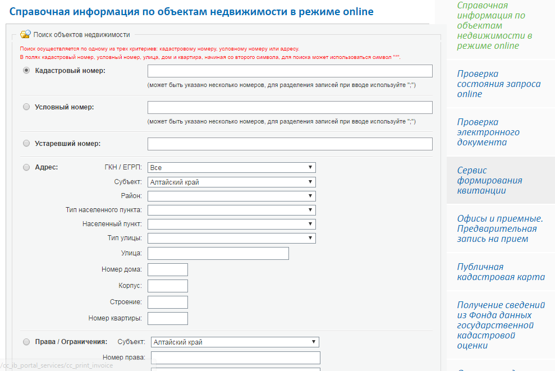555x371 pixels.
Task: Open Проверка состояния запроса online sidebar link
Action: pyautogui.click(x=498, y=84)
